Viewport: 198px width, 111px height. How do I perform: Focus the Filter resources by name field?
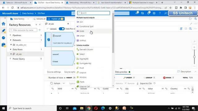tap(23, 30)
